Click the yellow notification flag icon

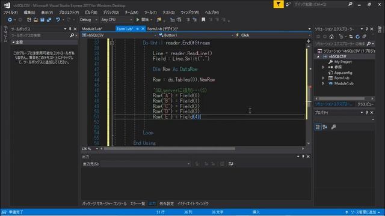pyautogui.click(x=279, y=4)
